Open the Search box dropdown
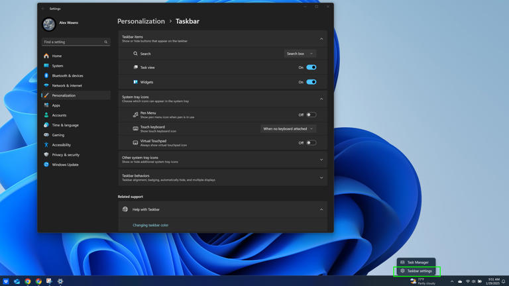This screenshot has height=286, width=509. point(300,54)
